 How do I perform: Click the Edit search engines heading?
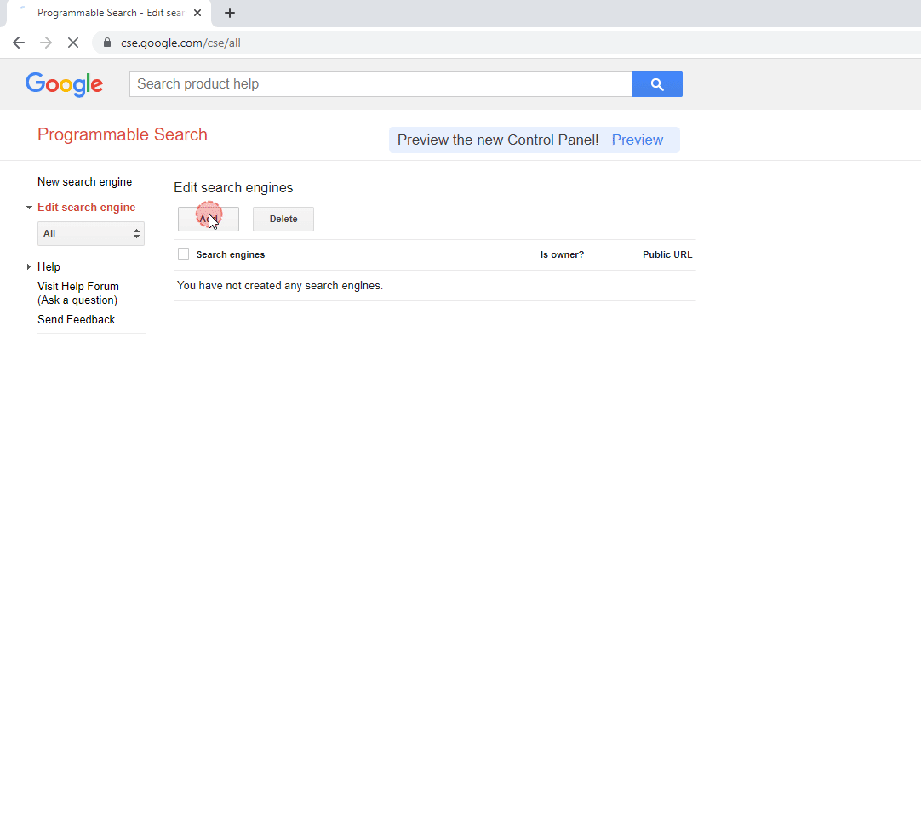pyautogui.click(x=233, y=187)
